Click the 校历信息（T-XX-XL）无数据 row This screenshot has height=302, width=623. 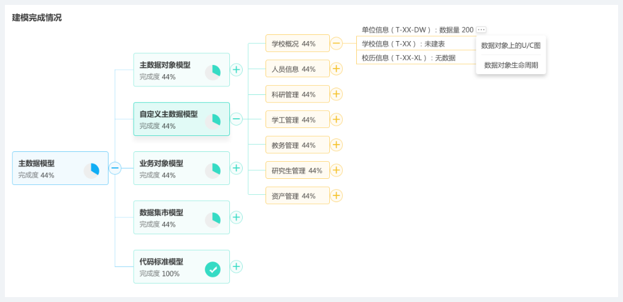coord(408,58)
